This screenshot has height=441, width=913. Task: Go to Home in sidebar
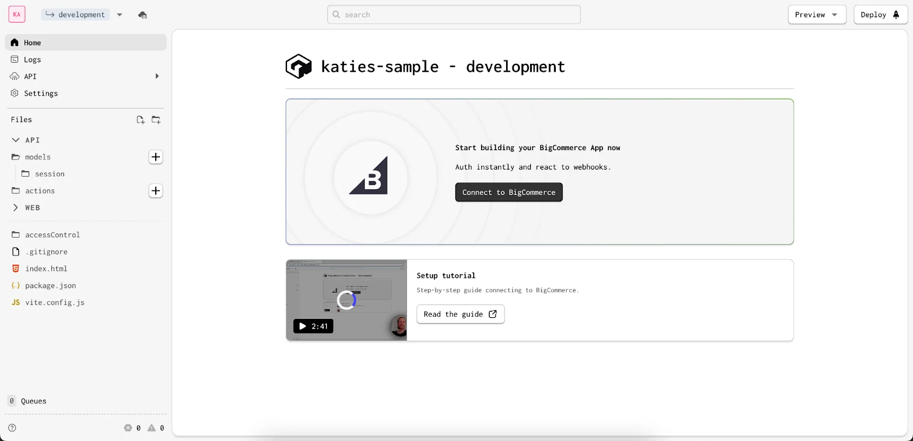point(86,43)
